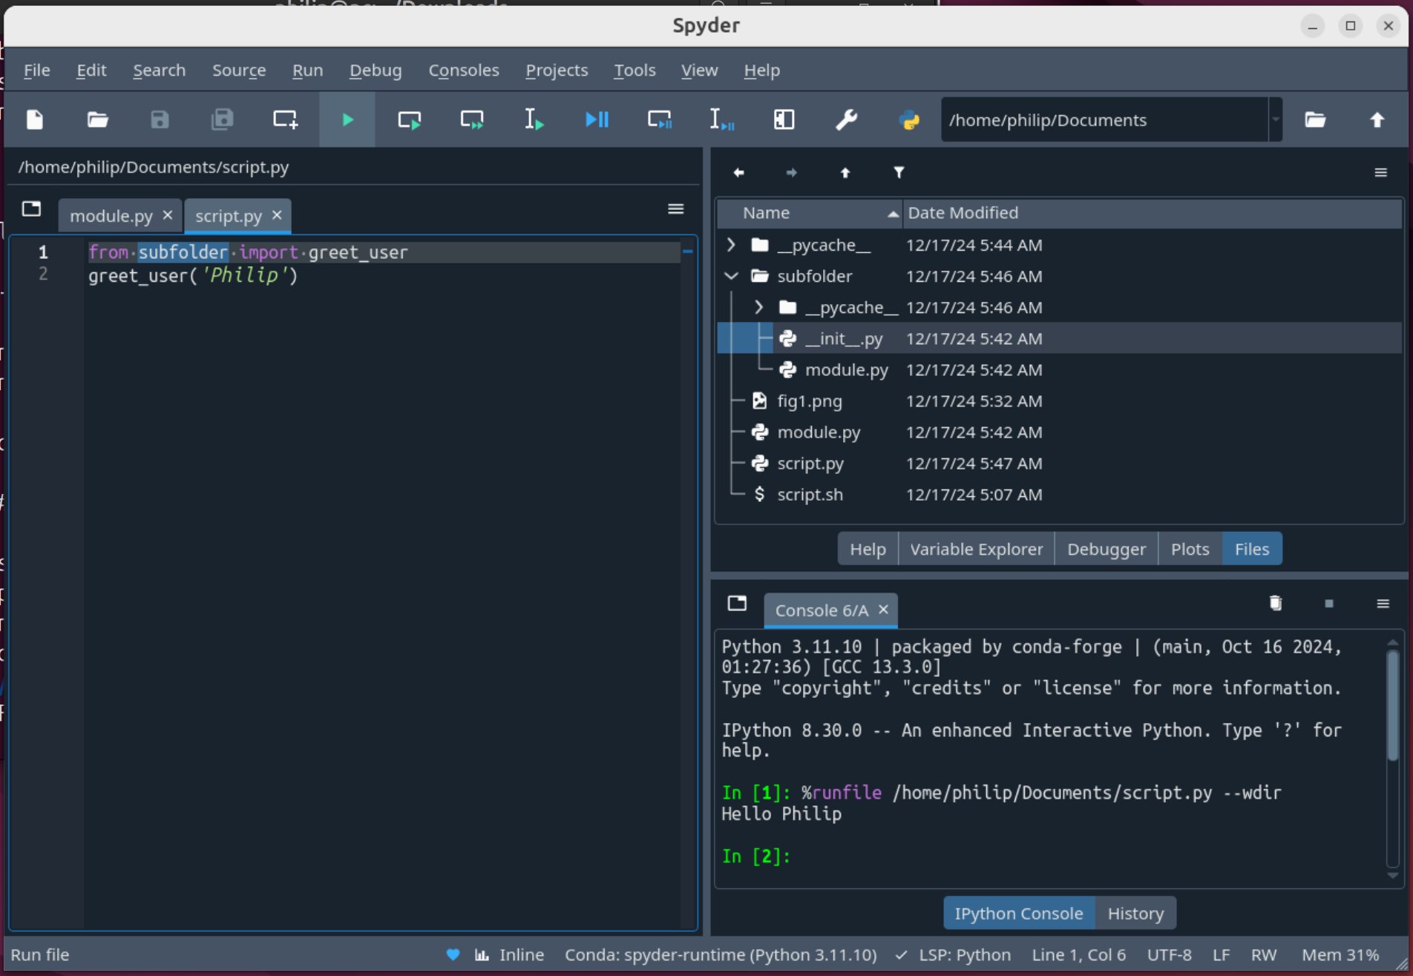Open editor pane options hamburger menu

point(675,209)
